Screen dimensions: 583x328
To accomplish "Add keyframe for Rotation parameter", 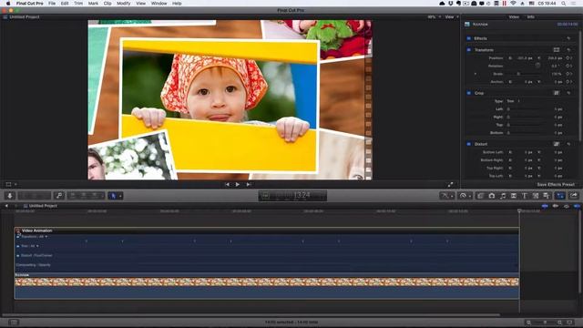I will coord(568,66).
